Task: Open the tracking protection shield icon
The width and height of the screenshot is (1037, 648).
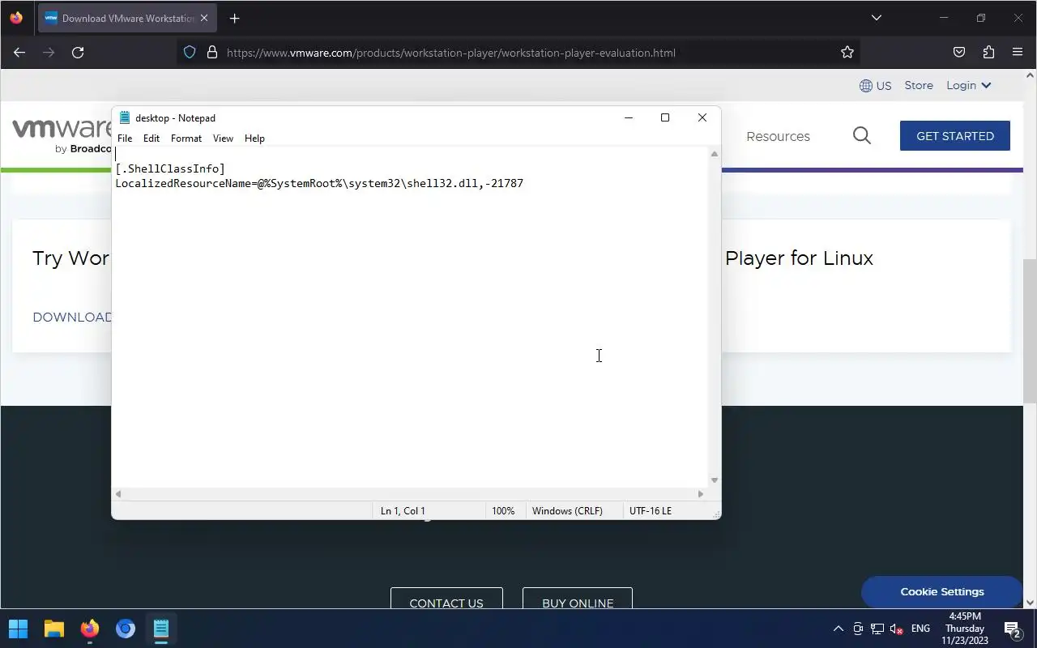Action: 190,53
